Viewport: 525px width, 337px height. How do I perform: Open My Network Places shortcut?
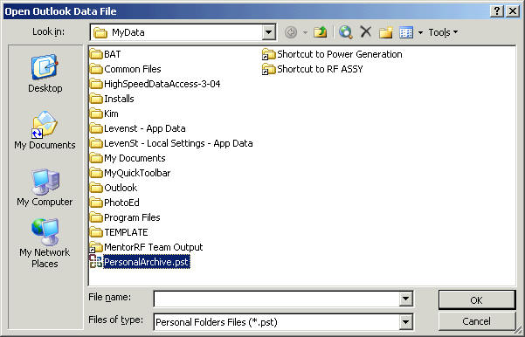pos(45,243)
